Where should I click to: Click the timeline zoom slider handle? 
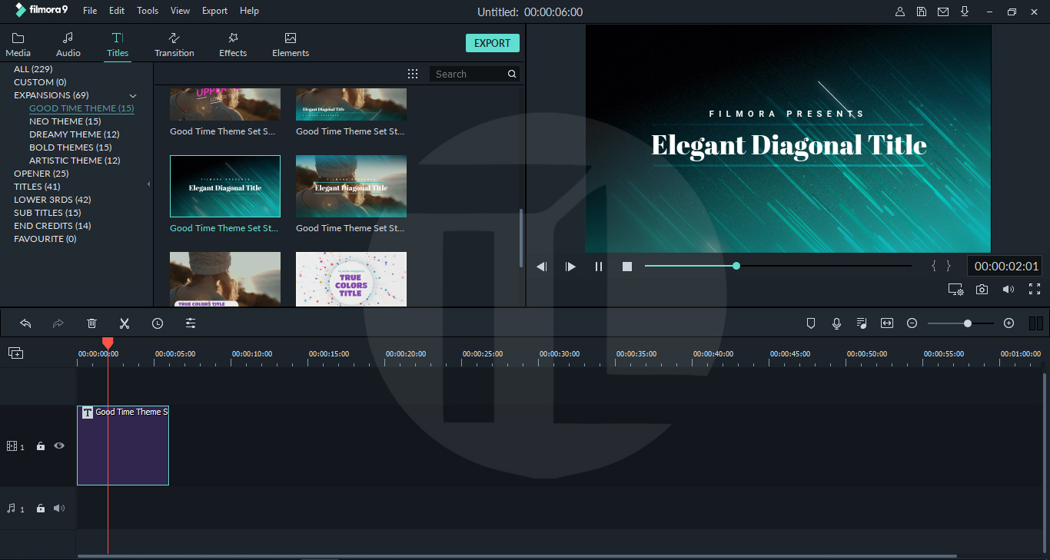click(x=968, y=323)
